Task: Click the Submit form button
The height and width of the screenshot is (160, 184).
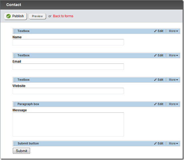Action: (22, 151)
